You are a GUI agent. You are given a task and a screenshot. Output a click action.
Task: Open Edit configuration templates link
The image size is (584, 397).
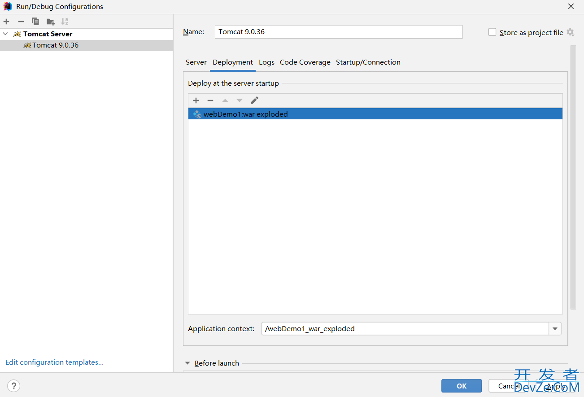(54, 362)
